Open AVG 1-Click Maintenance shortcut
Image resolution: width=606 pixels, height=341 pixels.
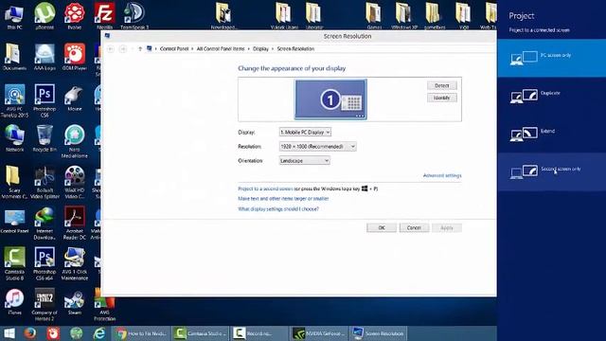[74, 263]
